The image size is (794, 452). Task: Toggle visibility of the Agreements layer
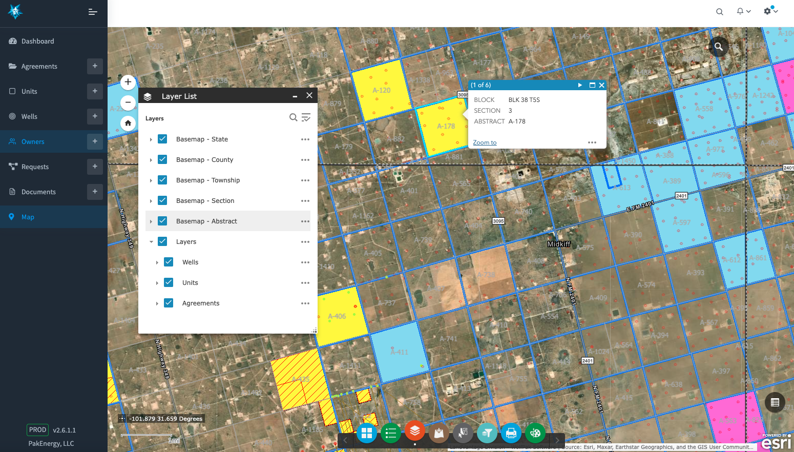click(x=169, y=303)
